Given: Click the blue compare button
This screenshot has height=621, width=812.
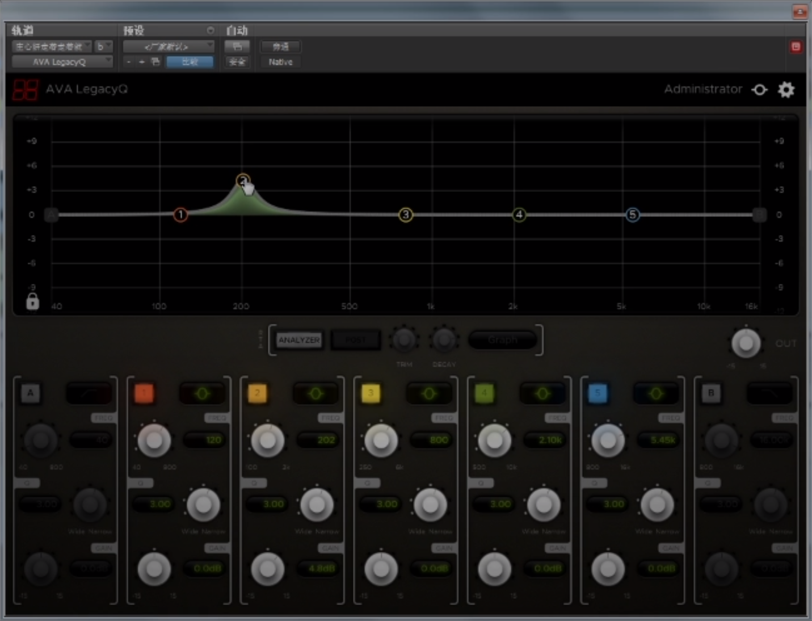Looking at the screenshot, I should (x=190, y=62).
